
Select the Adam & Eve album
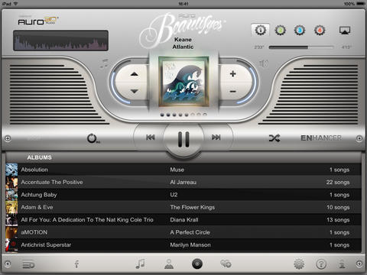183,207
